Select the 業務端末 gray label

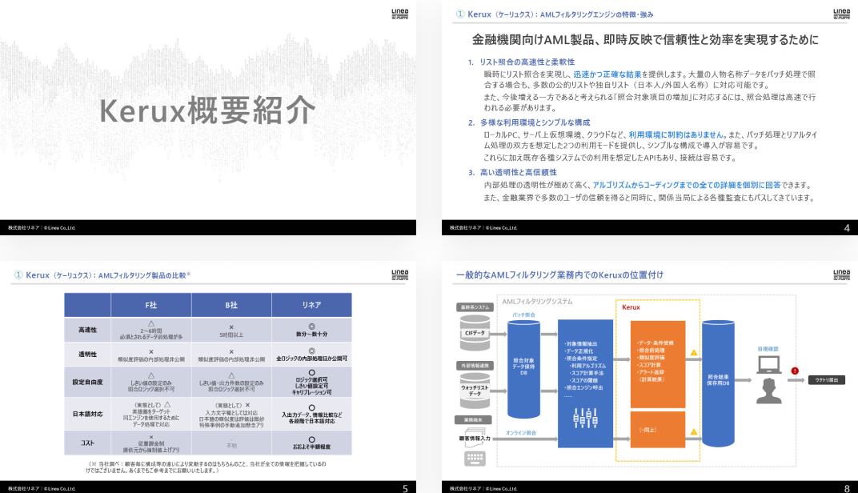coord(473,420)
